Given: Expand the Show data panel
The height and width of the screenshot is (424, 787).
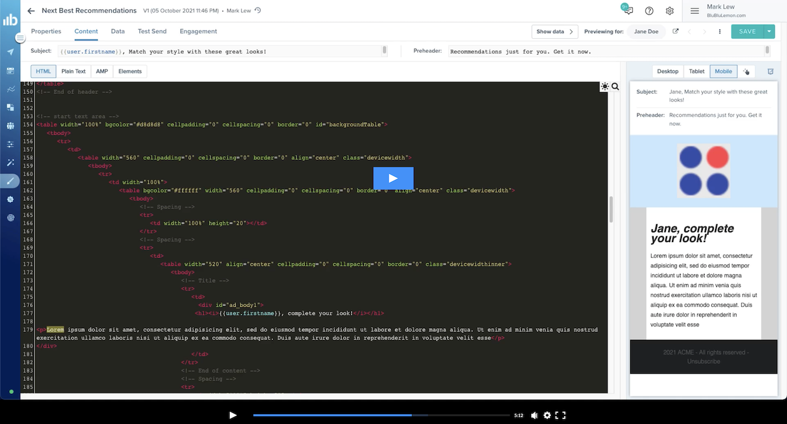Looking at the screenshot, I should click(x=555, y=31).
